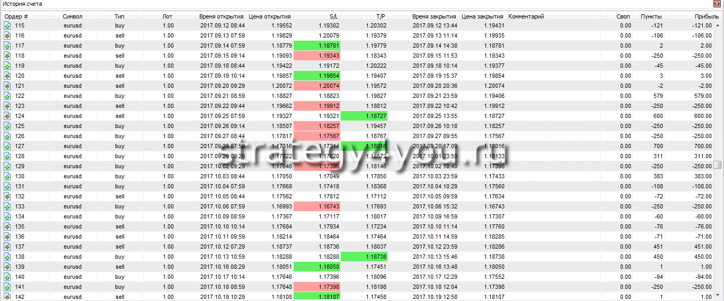The image size is (724, 301).
Task: Click the Символ column header
Action: point(72,16)
